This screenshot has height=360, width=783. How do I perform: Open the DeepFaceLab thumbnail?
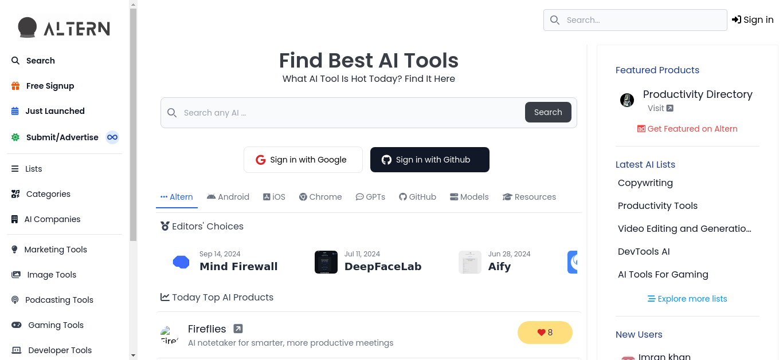coord(326,262)
